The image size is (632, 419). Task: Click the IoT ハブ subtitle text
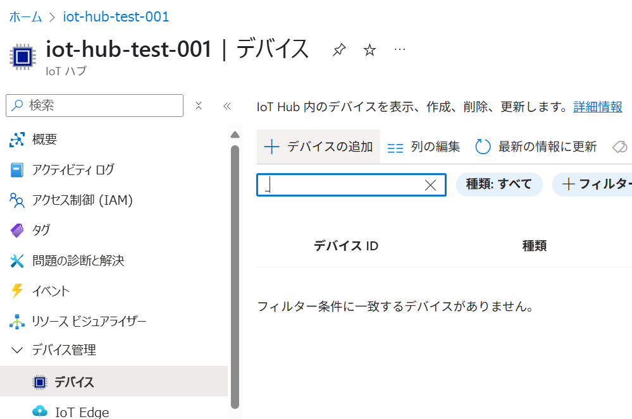coord(66,71)
